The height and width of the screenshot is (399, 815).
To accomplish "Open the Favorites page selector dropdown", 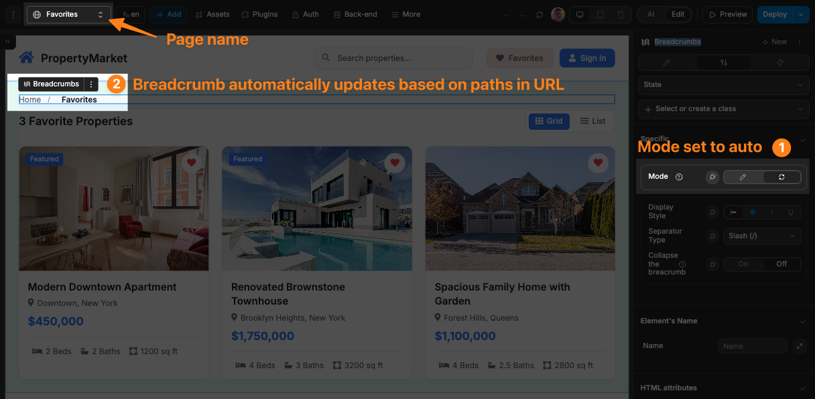I will (x=68, y=14).
